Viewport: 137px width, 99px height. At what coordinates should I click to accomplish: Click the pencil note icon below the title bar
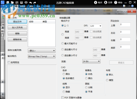pos(124,6)
